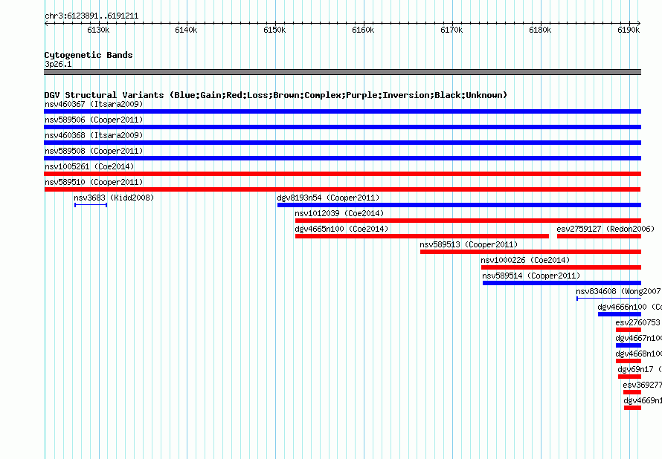The width and height of the screenshot is (662, 459).
Task: Click the DGV Structural Variants track title
Action: pyautogui.click(x=276, y=95)
